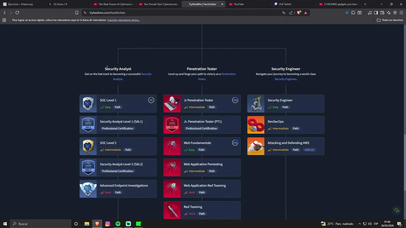Open Instagram from the taskbar
Screen dimensions: 406x228
108,224
